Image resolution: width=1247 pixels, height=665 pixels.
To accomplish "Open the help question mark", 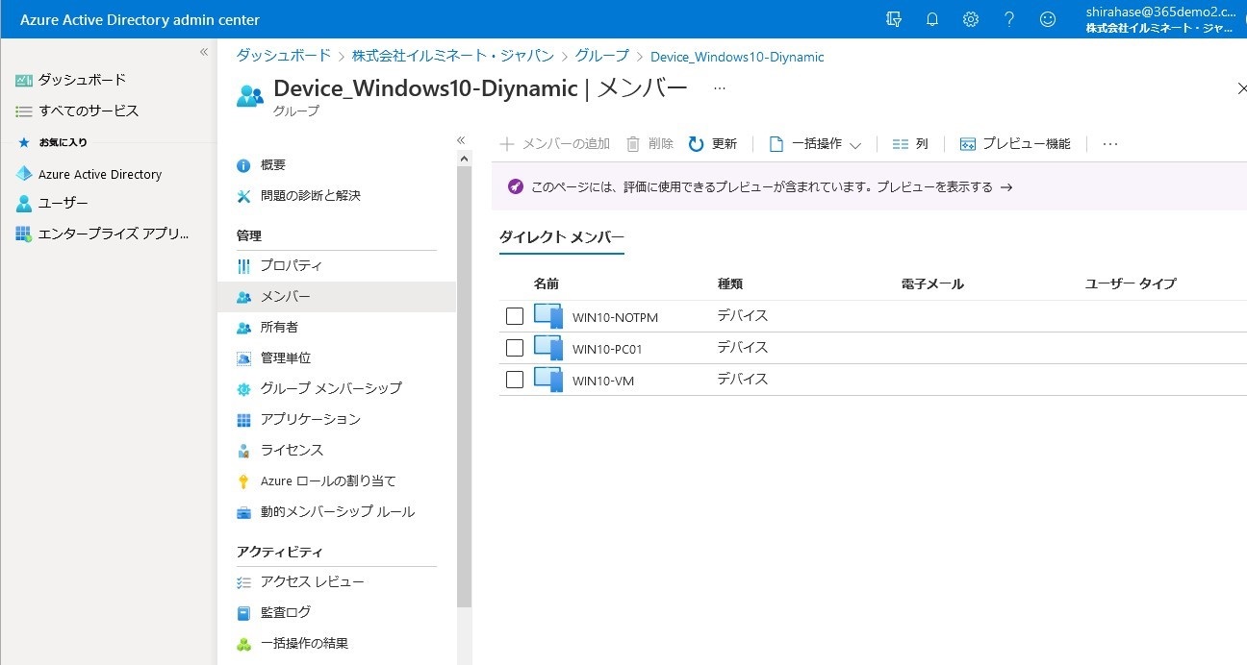I will point(1009,19).
